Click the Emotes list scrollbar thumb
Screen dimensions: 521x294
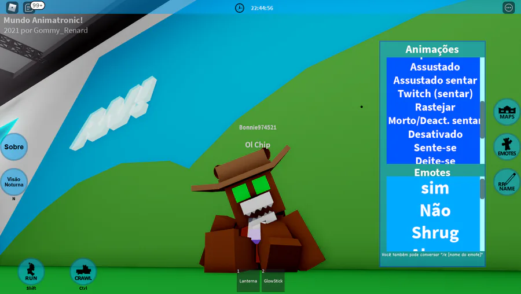click(x=482, y=189)
